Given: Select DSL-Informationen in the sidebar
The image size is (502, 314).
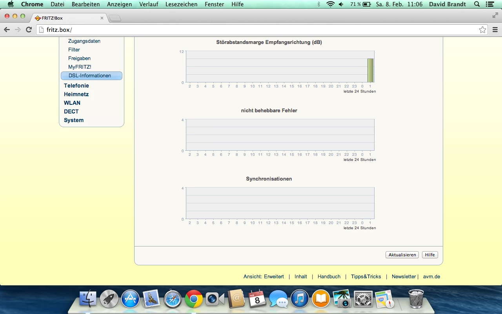Looking at the screenshot, I should pos(91,76).
